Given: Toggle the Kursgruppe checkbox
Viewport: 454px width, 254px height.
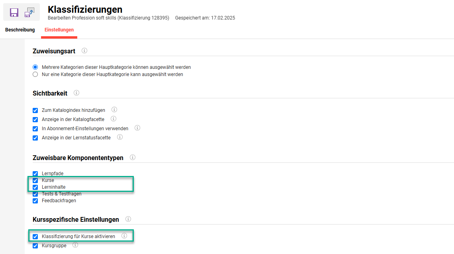Looking at the screenshot, I should pyautogui.click(x=35, y=245).
